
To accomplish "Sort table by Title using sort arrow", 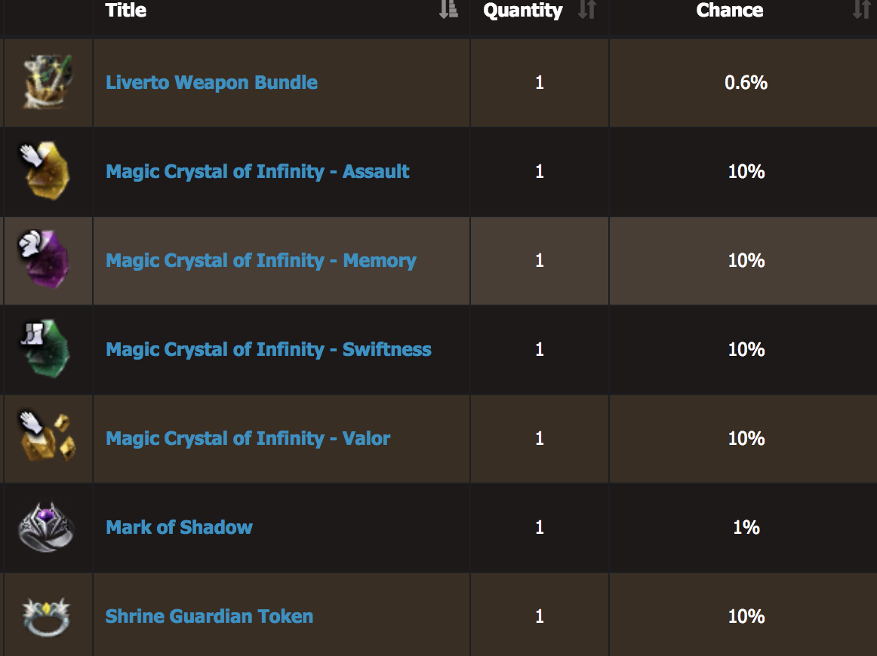I will [448, 10].
